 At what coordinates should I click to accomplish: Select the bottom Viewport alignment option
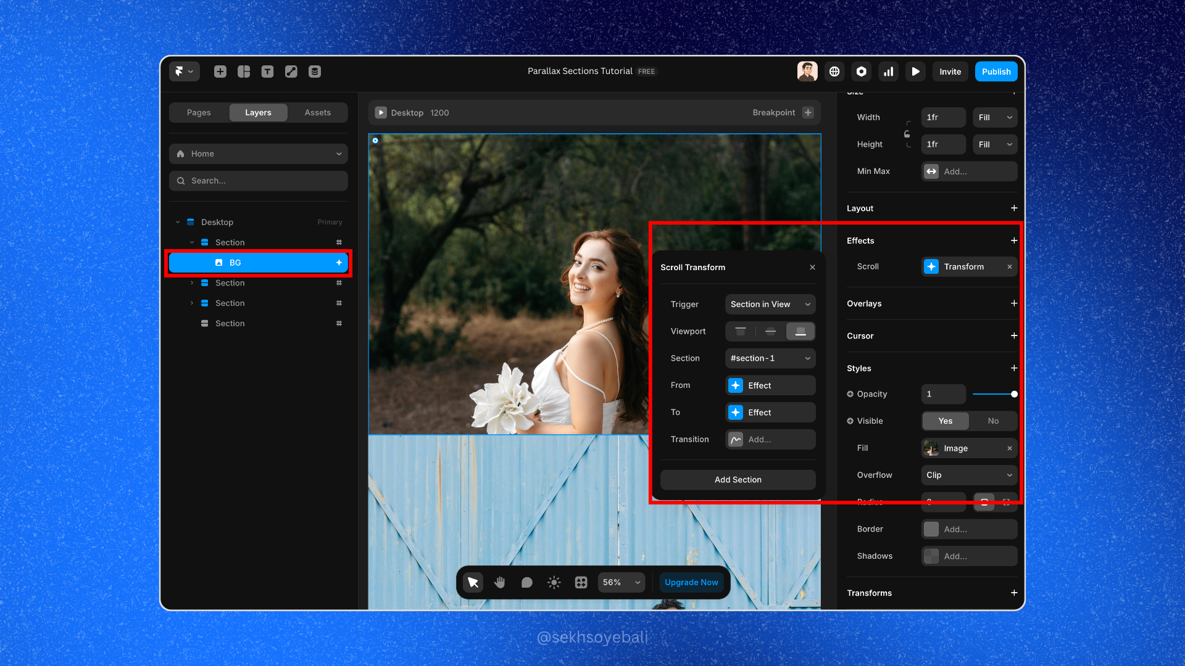click(800, 331)
